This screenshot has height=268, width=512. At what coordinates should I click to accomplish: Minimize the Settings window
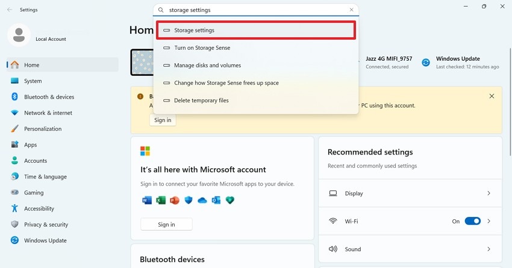(x=466, y=7)
